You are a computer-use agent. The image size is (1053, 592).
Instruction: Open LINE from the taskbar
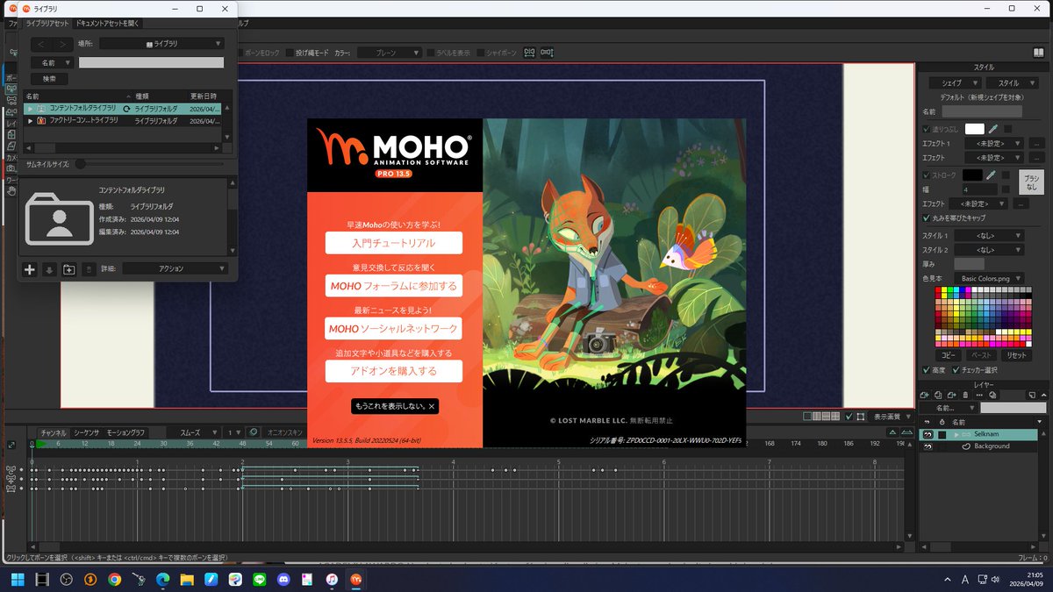pyautogui.click(x=259, y=580)
